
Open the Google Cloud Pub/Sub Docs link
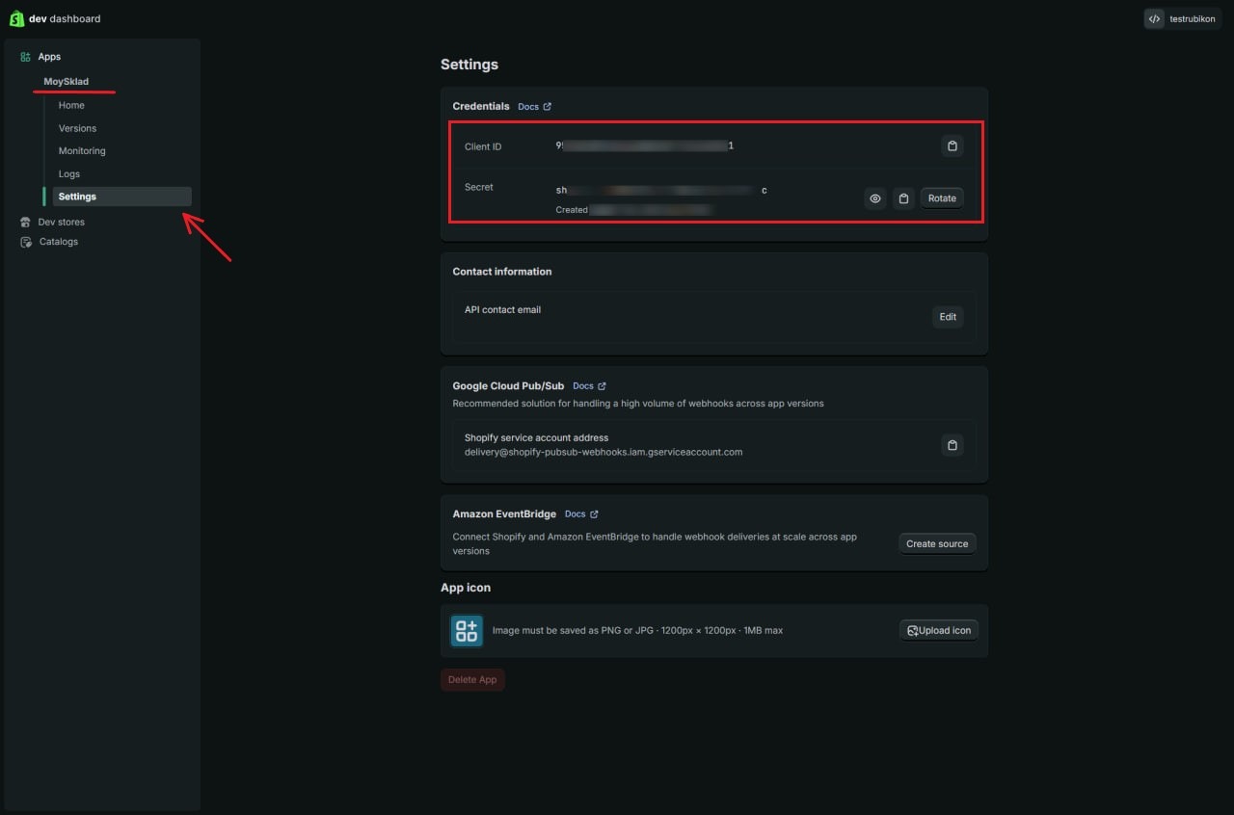[589, 386]
